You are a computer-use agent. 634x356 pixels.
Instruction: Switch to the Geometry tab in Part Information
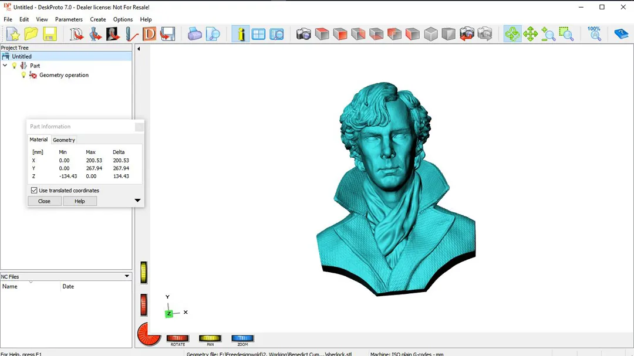(x=64, y=140)
